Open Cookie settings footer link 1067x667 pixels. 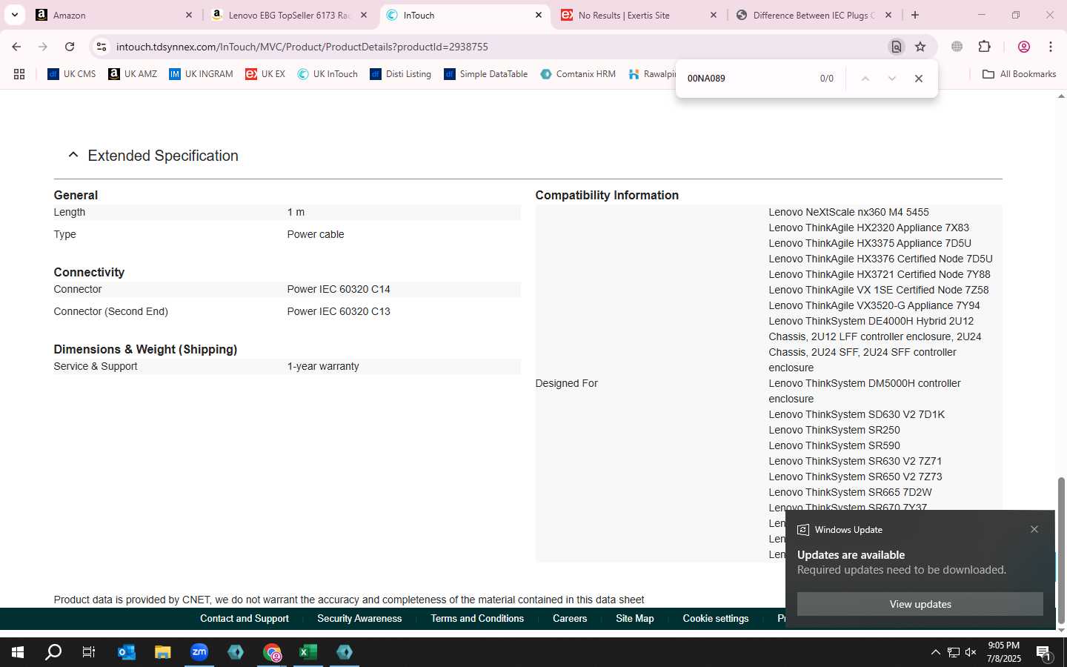[x=716, y=618]
